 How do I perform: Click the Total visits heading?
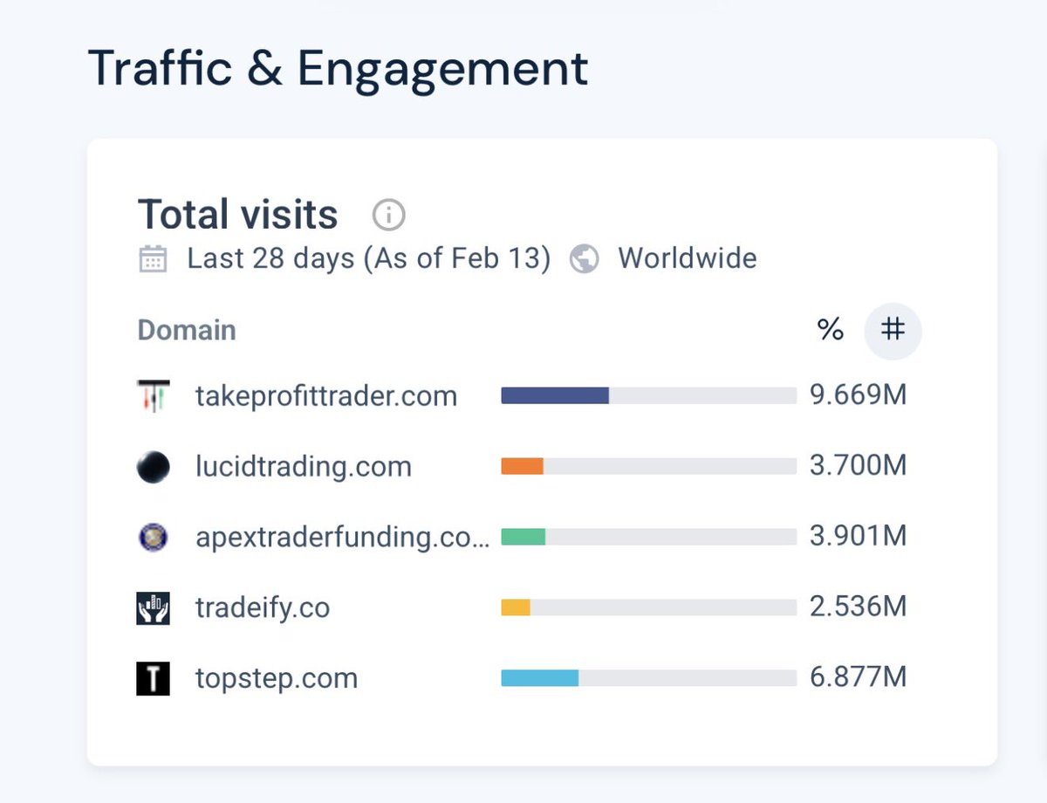coord(238,214)
